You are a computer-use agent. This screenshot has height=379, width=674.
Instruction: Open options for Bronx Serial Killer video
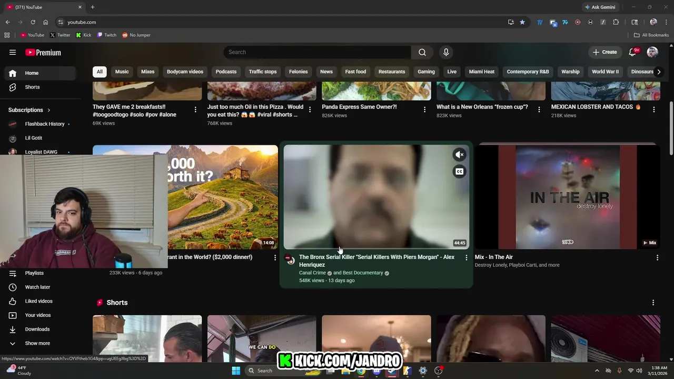(466, 258)
